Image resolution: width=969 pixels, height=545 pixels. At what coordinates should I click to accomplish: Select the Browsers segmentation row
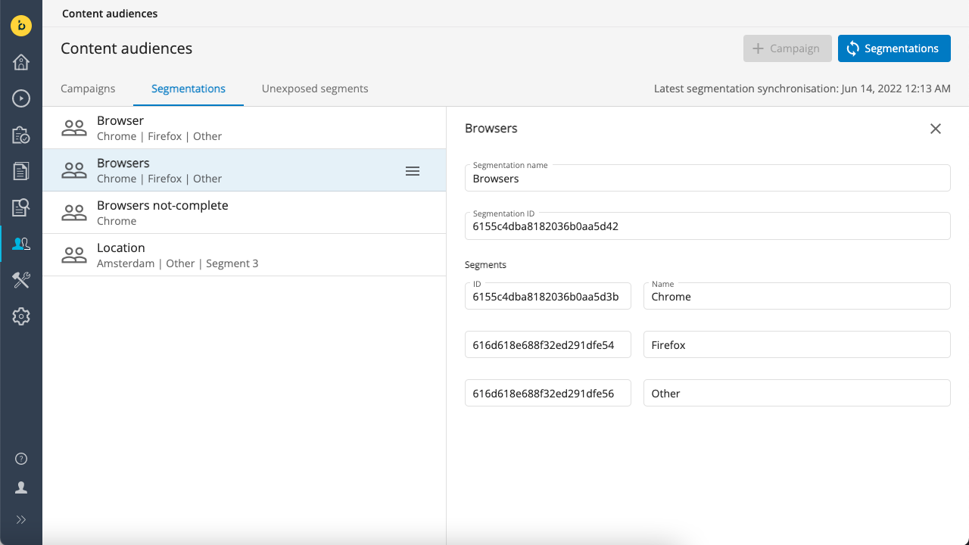click(x=244, y=170)
